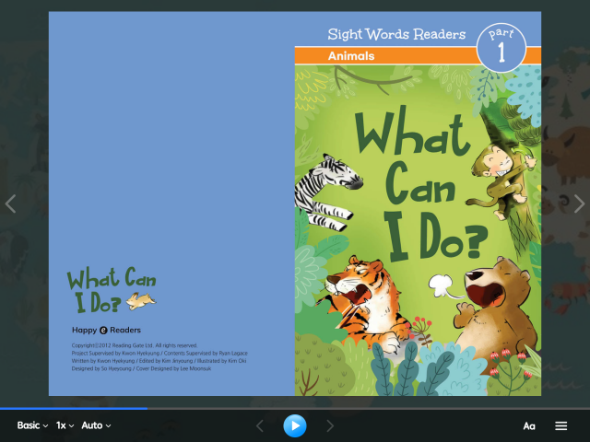Select the orange Animals category banner
The width and height of the screenshot is (590, 442).
387,56
